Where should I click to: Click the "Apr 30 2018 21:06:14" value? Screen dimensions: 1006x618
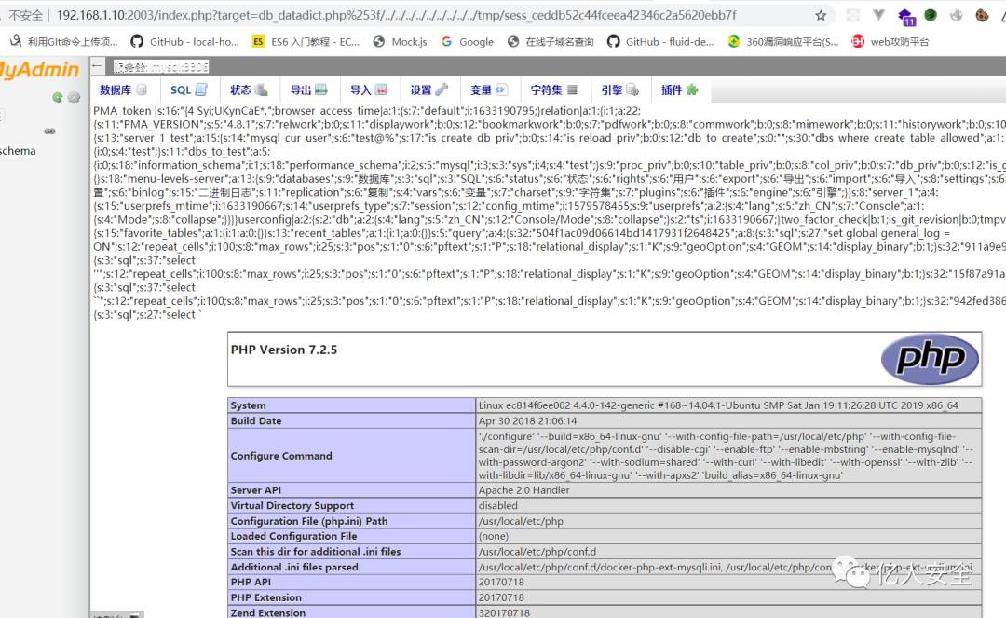tap(527, 421)
